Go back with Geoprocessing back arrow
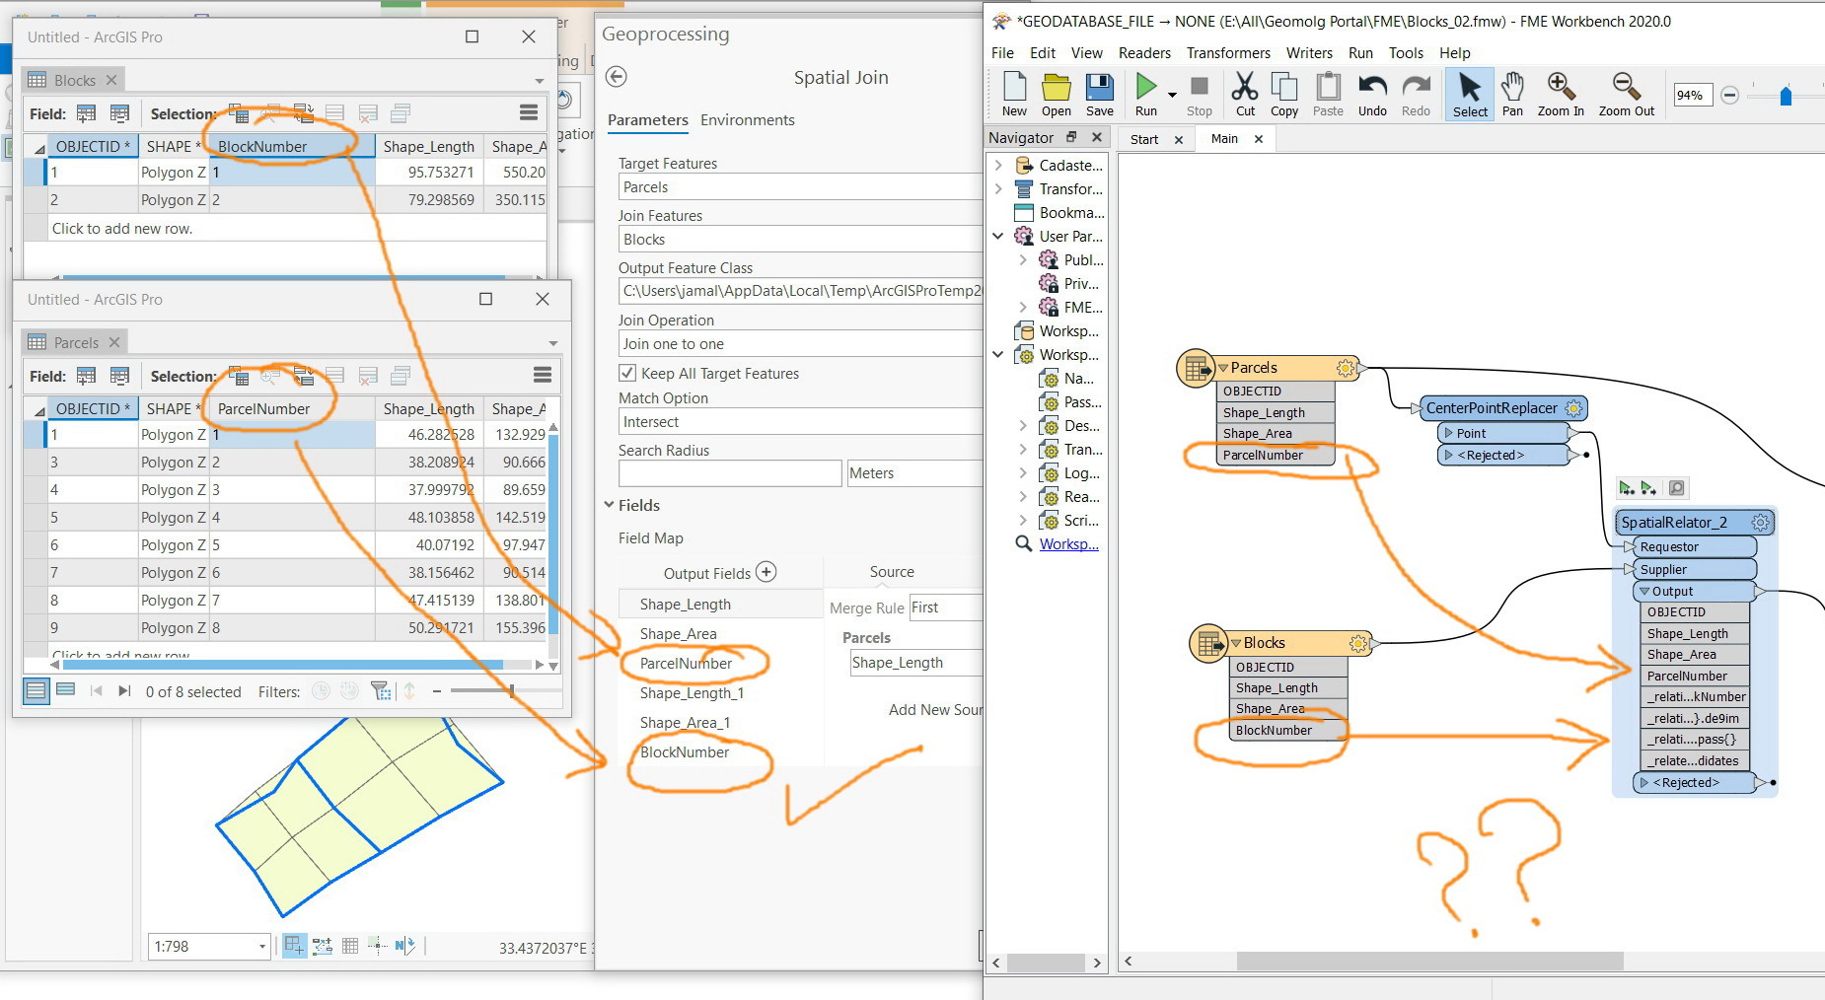The width and height of the screenshot is (1825, 1000). 617,77
